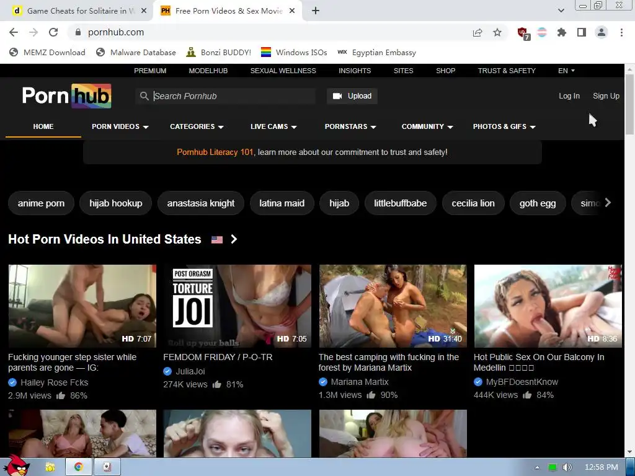Click the padlock site info icon

tap(78, 32)
